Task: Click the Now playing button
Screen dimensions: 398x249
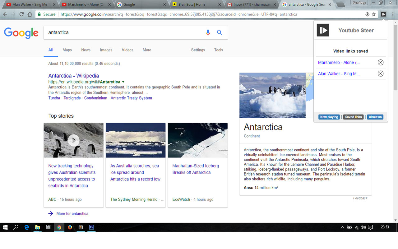Action: (x=329, y=117)
